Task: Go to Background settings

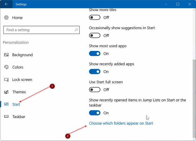Action: tap(22, 55)
